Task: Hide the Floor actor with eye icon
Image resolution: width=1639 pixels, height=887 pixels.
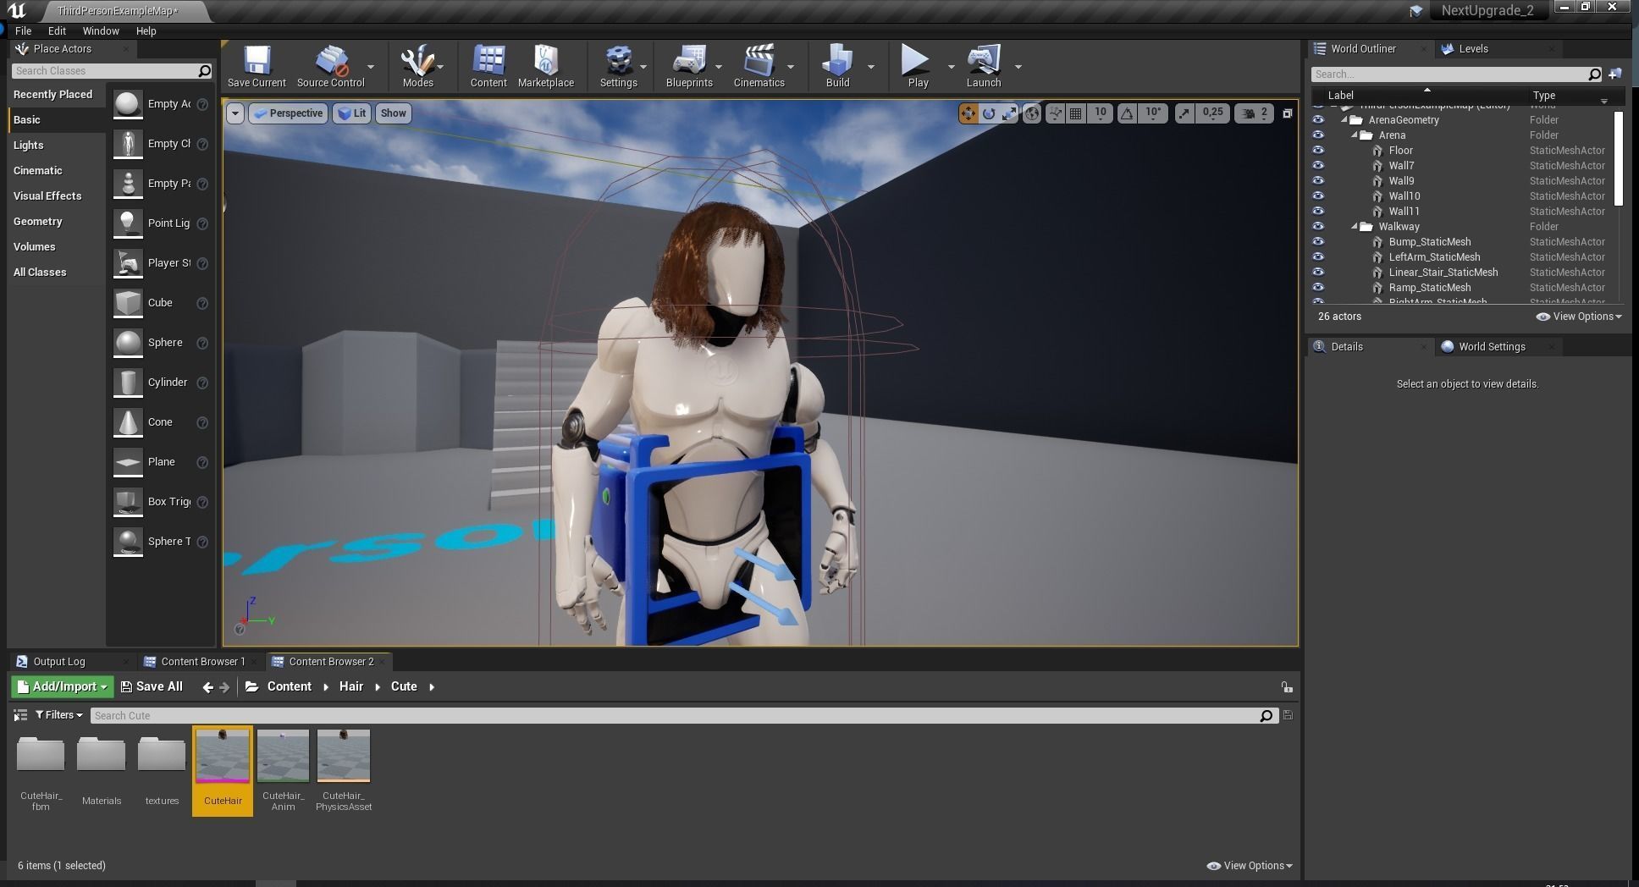Action: click(x=1318, y=151)
